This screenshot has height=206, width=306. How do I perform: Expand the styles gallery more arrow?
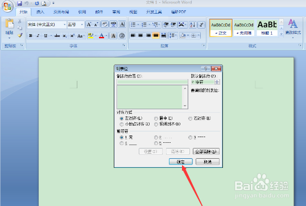[x=282, y=34]
